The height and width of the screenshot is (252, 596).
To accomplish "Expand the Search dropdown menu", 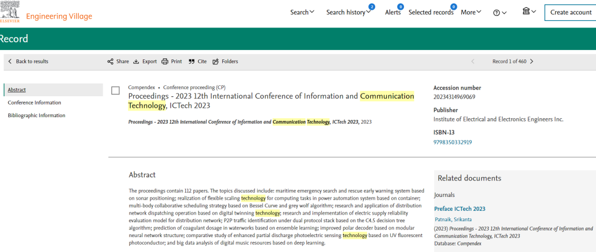I will click(x=302, y=12).
